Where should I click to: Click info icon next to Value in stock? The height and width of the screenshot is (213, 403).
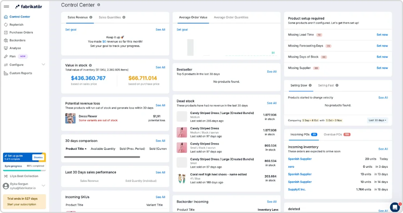(x=90, y=65)
